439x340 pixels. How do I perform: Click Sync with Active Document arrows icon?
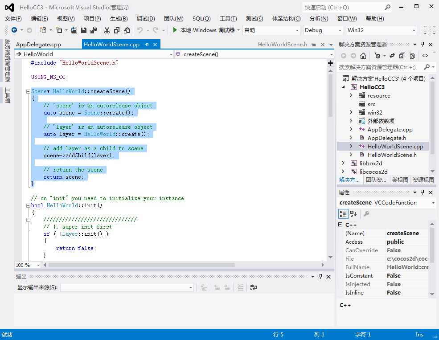click(x=392, y=56)
